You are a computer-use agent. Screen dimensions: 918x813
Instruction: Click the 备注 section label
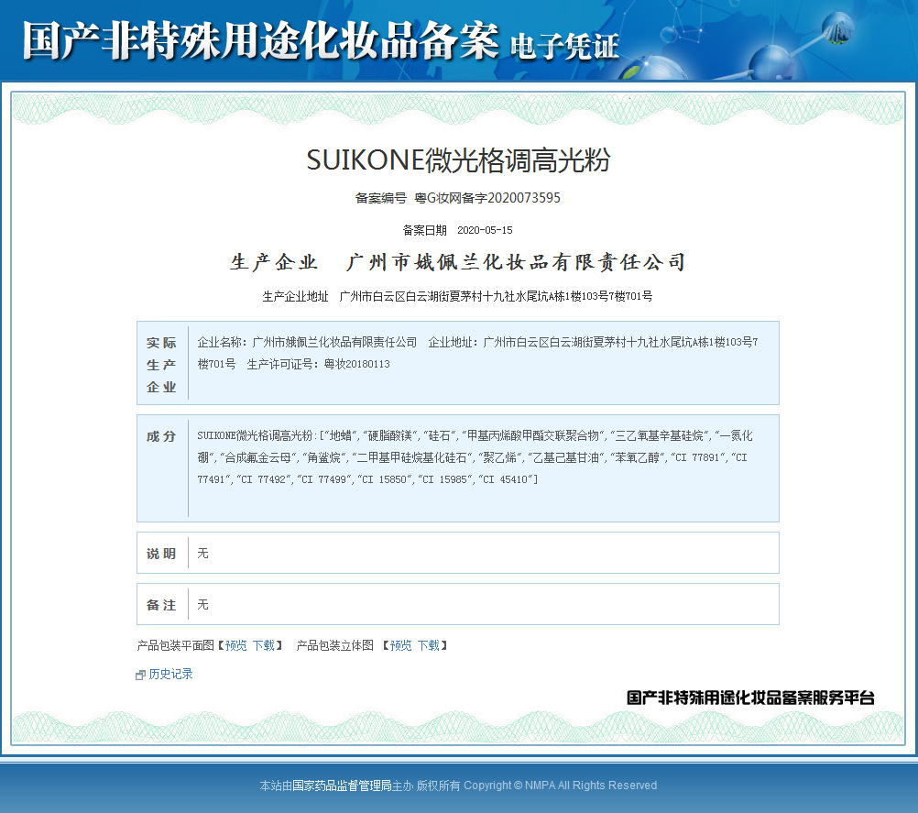(161, 605)
